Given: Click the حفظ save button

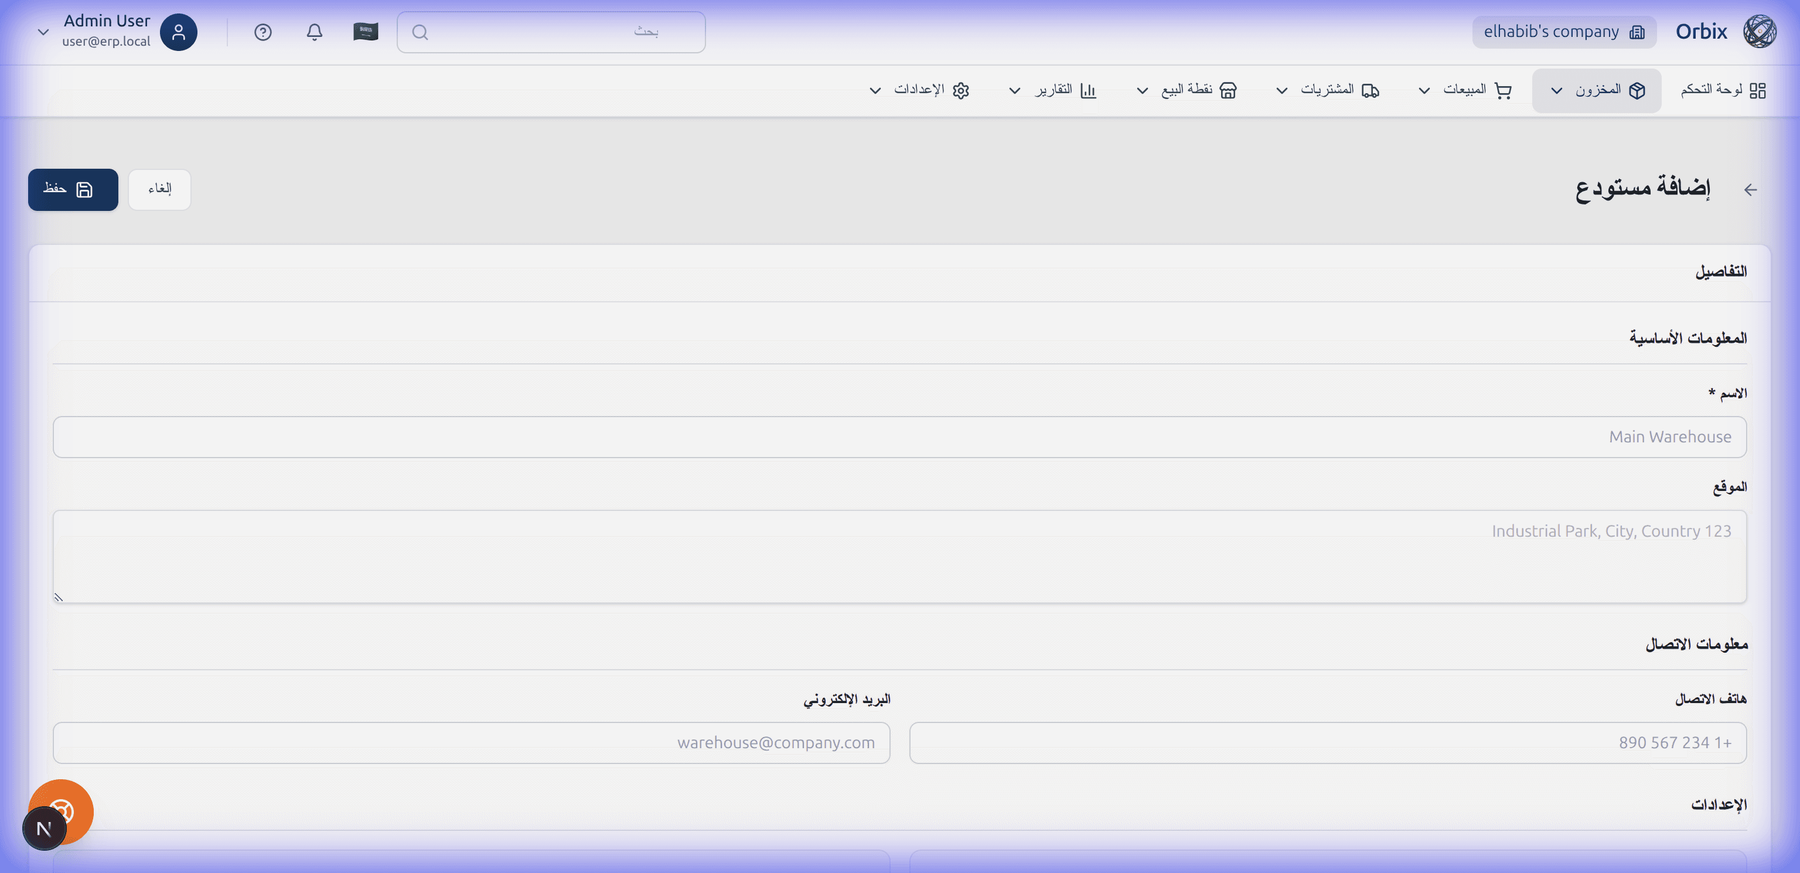Looking at the screenshot, I should coord(73,189).
